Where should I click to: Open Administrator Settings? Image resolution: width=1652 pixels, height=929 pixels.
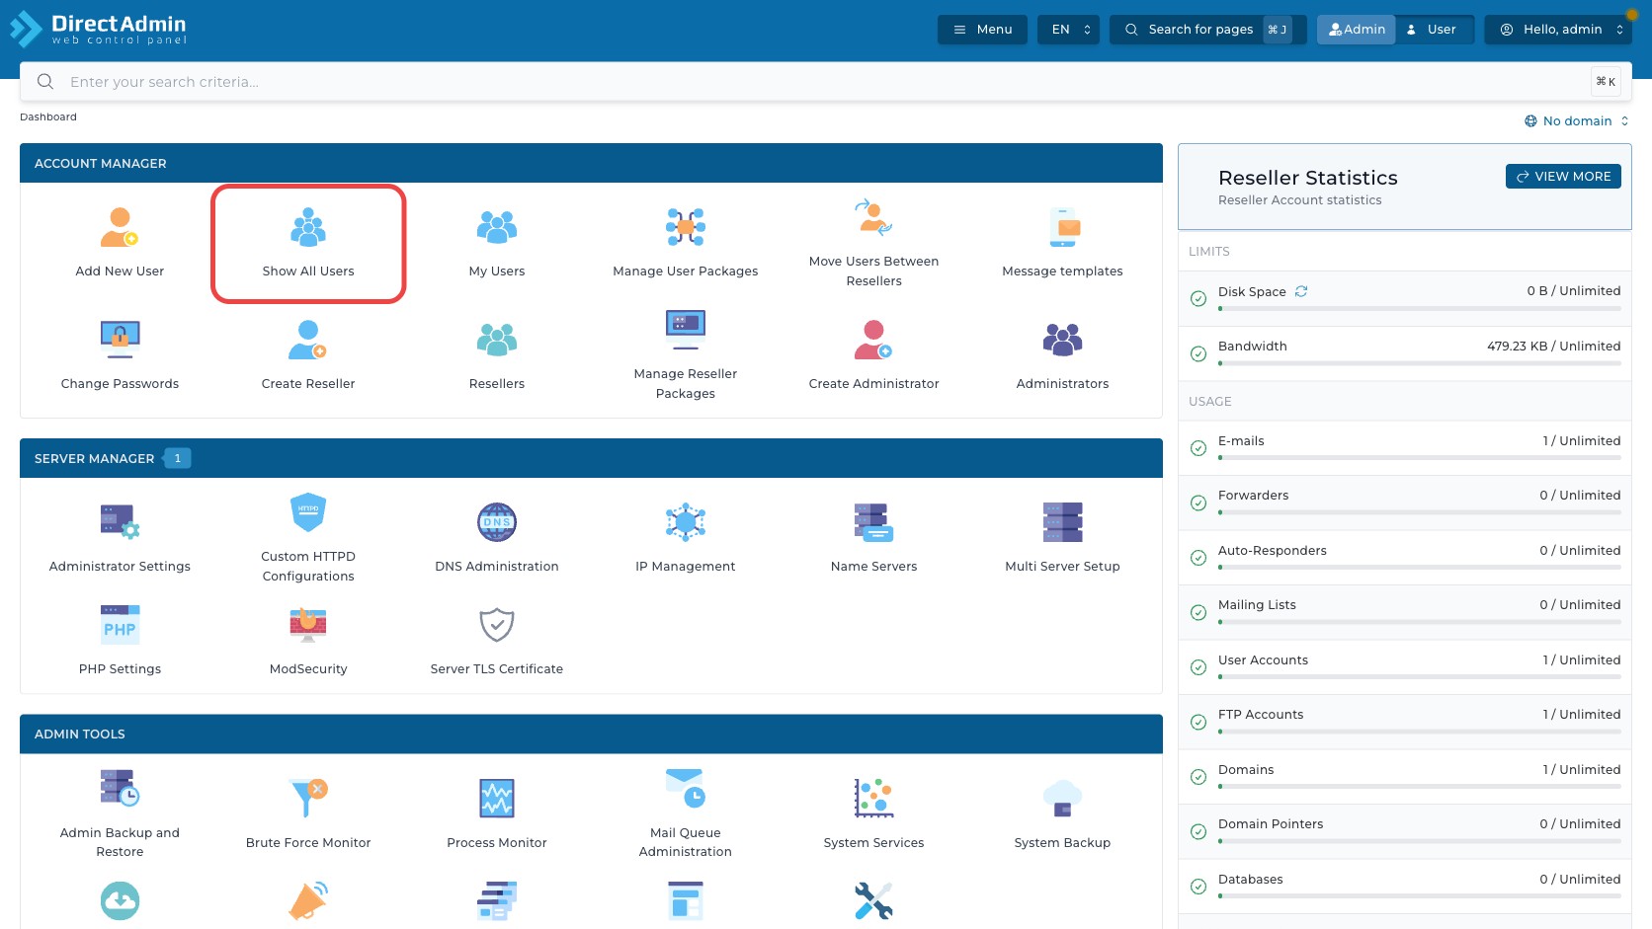120,537
